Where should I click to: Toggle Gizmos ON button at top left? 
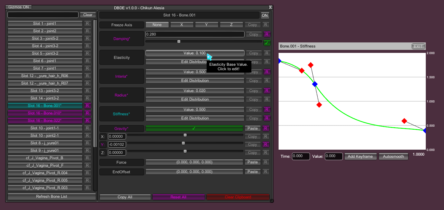click(19, 7)
